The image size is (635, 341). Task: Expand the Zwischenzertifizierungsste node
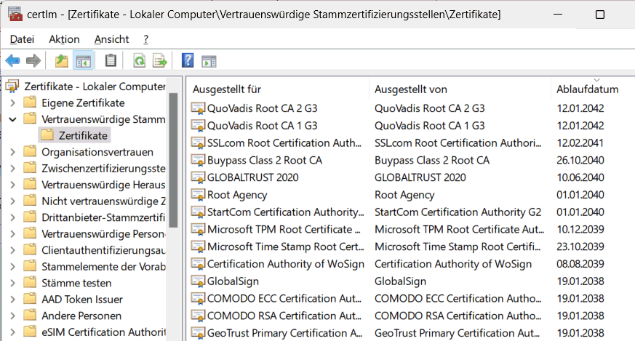point(12,169)
